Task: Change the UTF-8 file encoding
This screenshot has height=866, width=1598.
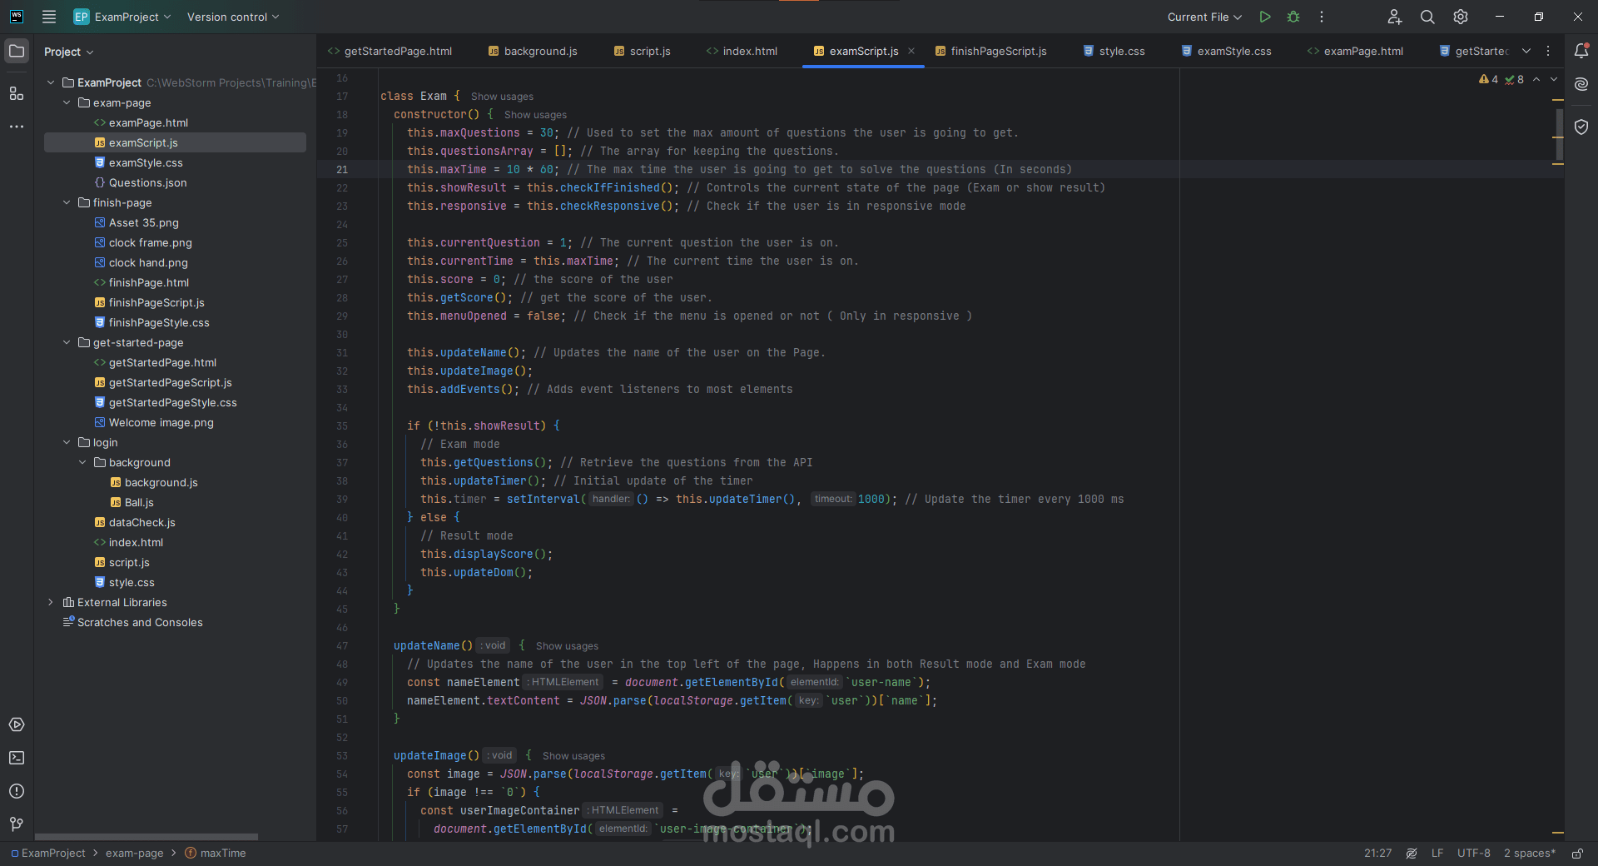Action: [x=1474, y=854]
